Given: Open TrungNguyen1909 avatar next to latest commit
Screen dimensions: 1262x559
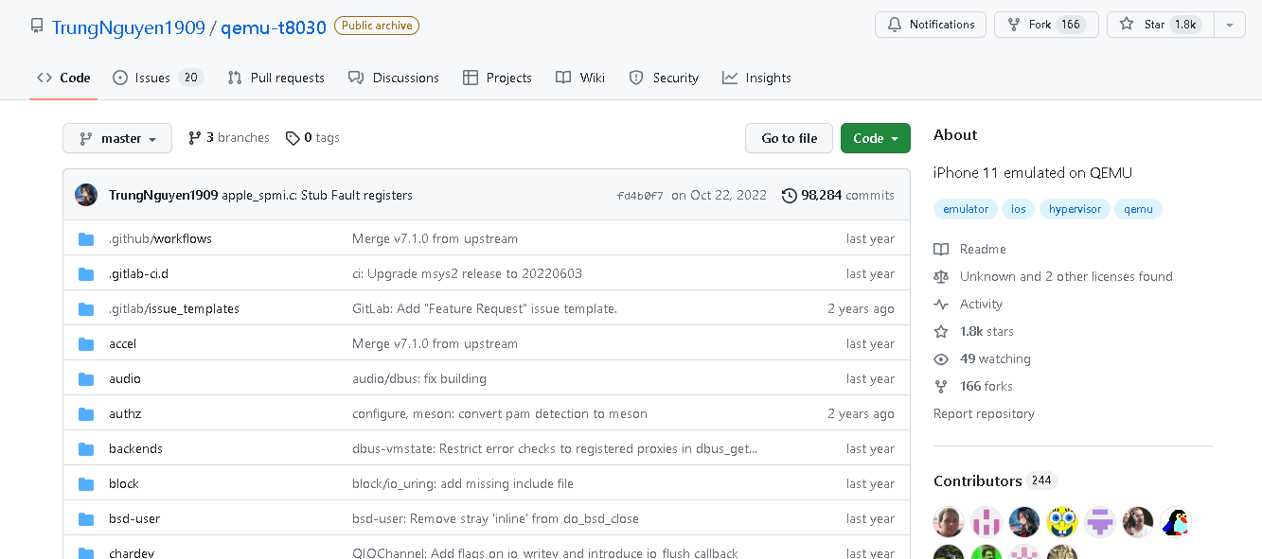Looking at the screenshot, I should tap(86, 195).
